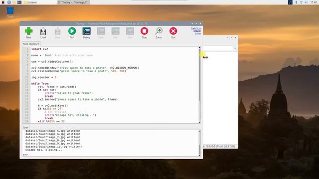Click the 'import cv2' code line

(x=40, y=49)
